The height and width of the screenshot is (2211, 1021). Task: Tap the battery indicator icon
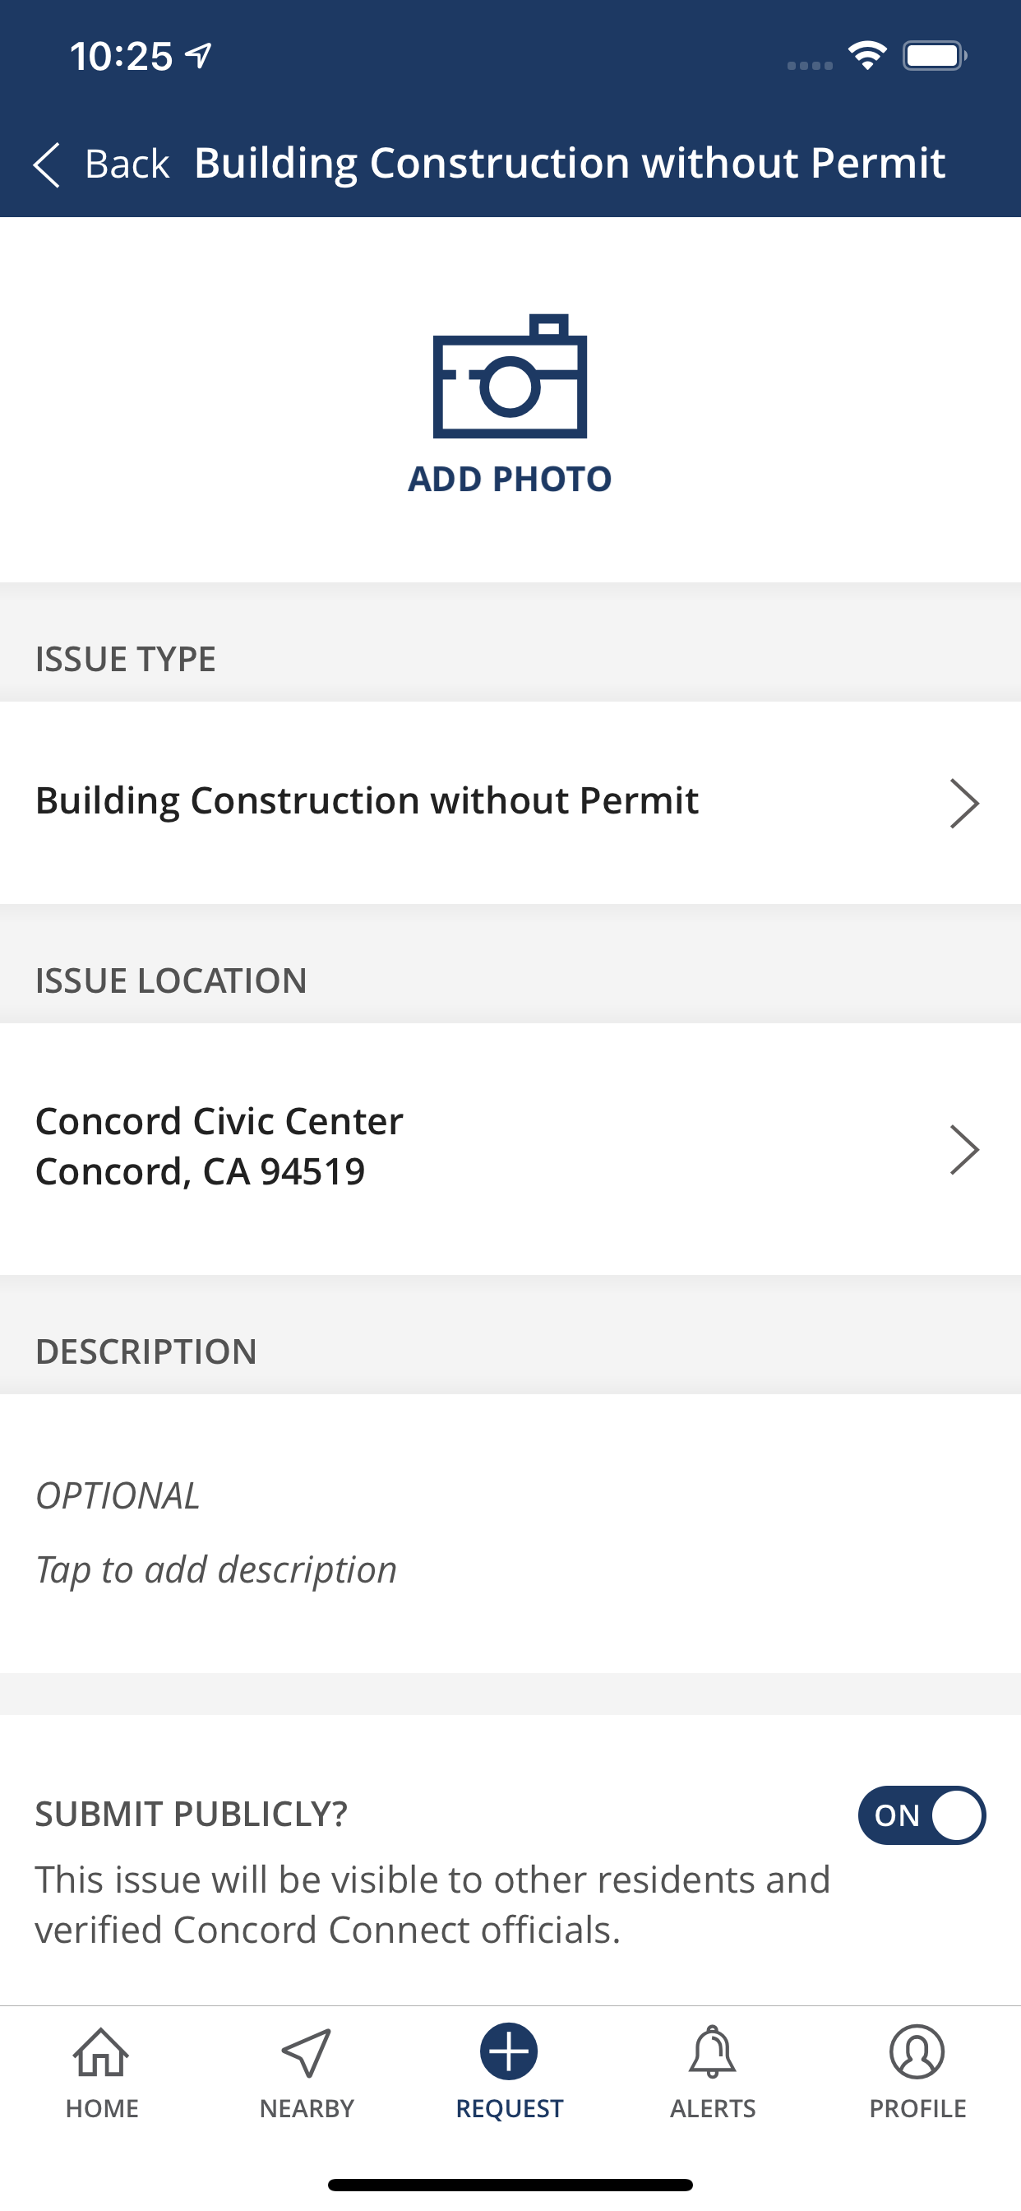[936, 56]
